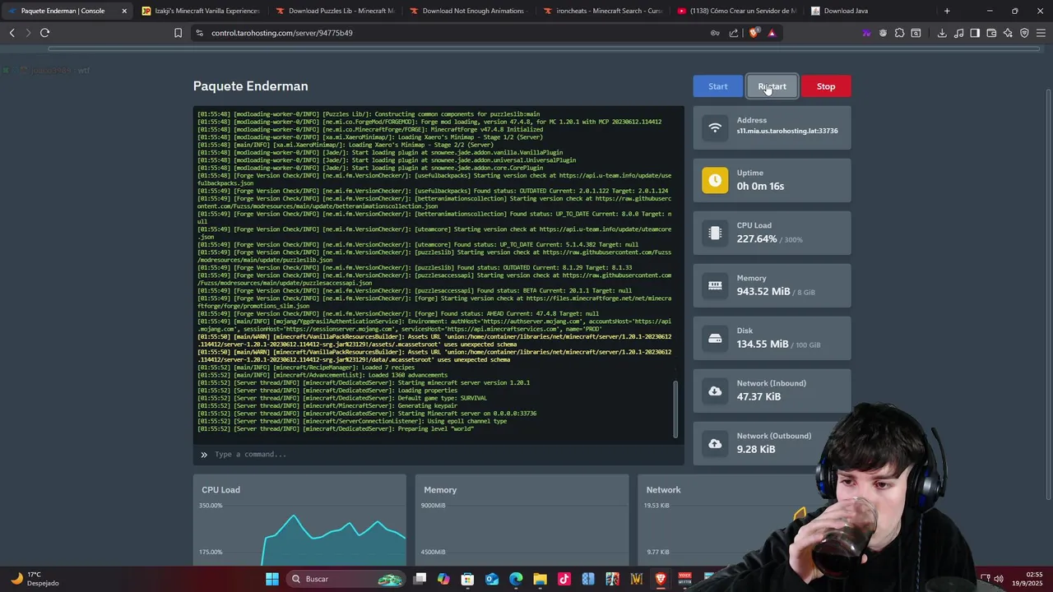
Task: Bookmark this page
Action: click(x=178, y=33)
